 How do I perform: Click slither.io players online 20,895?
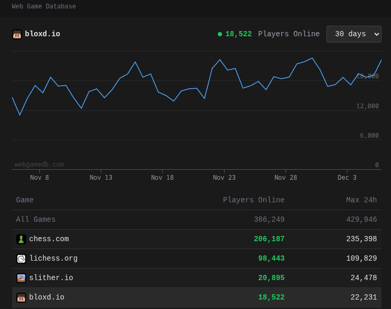pyautogui.click(x=271, y=278)
